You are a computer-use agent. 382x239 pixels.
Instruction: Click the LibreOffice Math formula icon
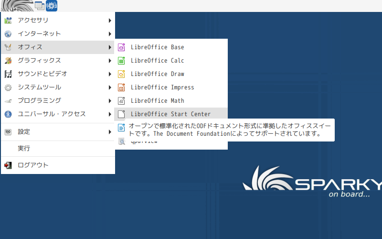point(121,101)
